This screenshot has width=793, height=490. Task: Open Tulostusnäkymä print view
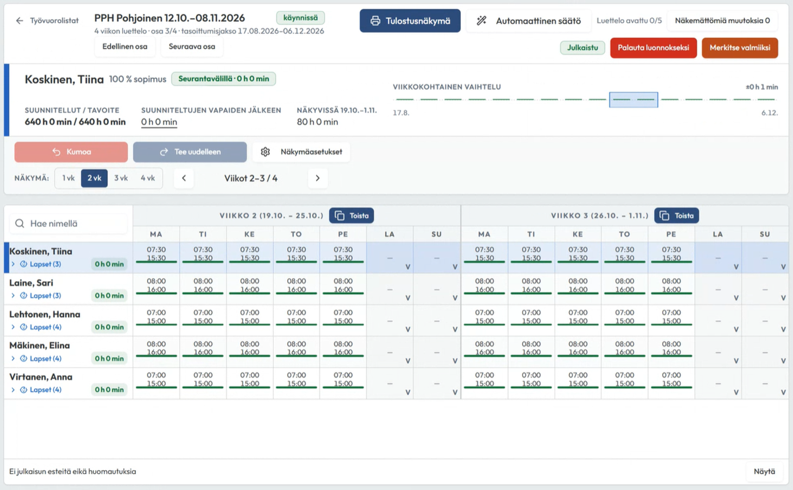410,21
